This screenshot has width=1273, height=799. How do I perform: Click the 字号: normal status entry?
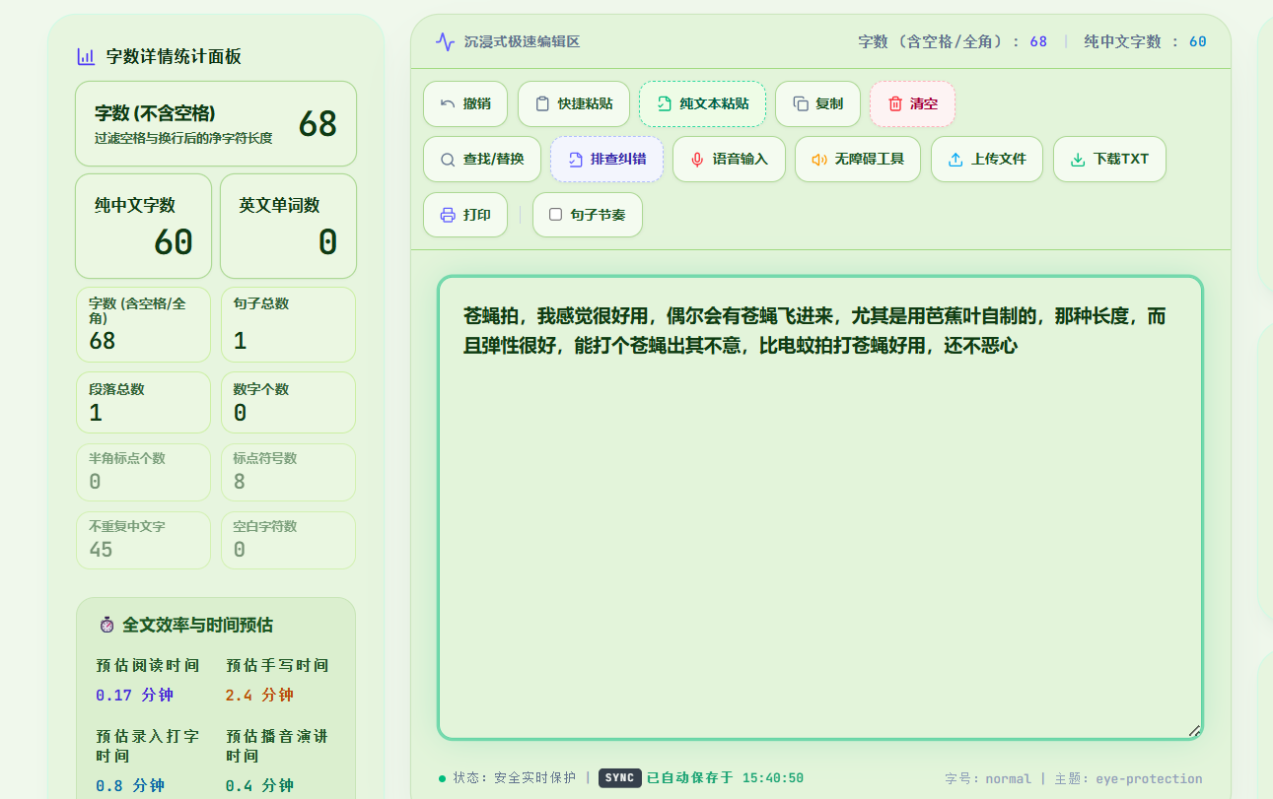tap(988, 778)
